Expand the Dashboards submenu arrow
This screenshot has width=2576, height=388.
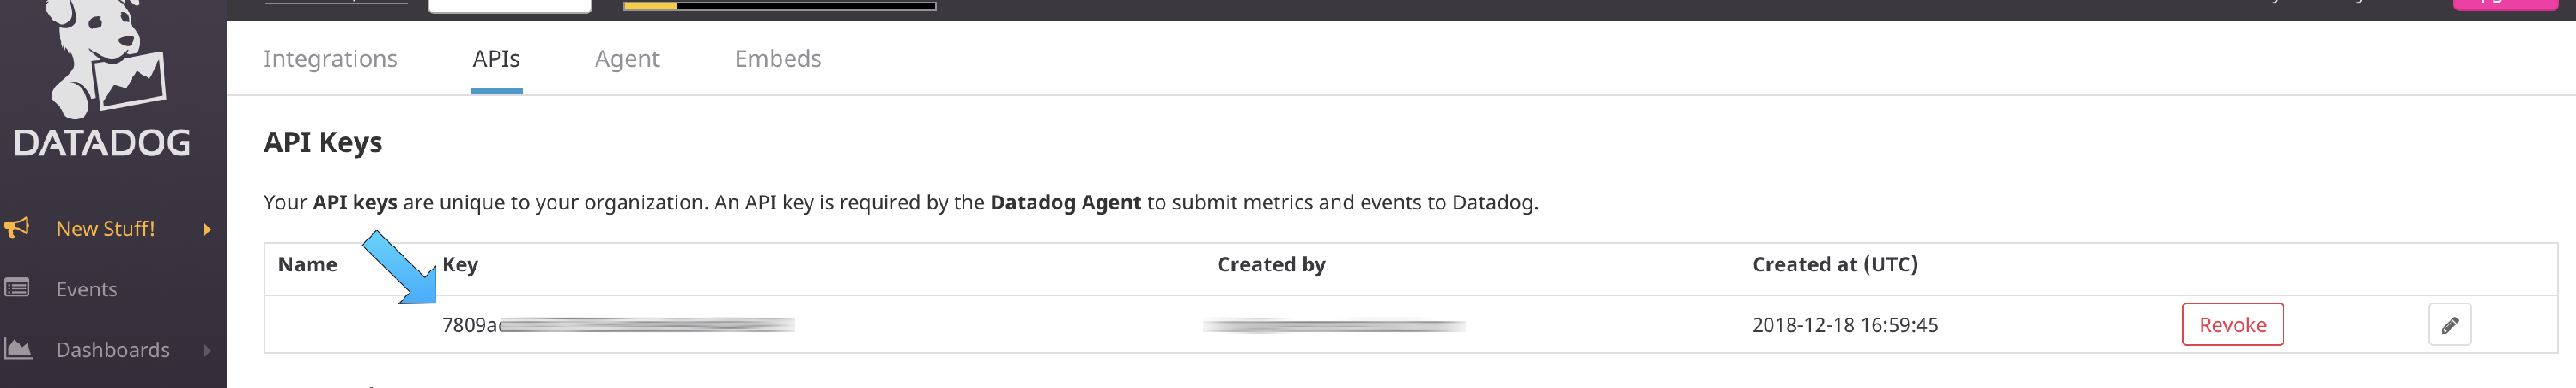[x=207, y=350]
